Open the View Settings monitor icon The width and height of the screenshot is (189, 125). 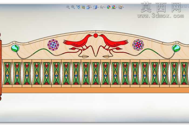coord(120,7)
